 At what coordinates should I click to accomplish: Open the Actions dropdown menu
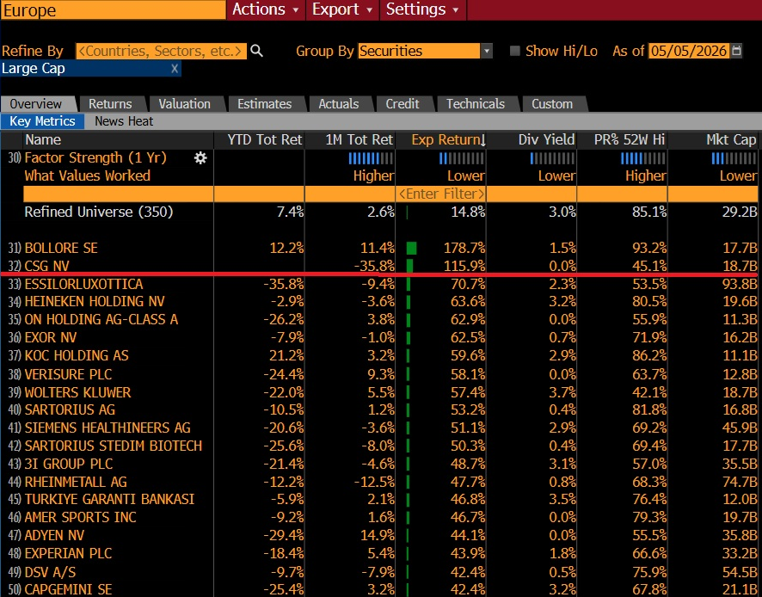click(266, 9)
